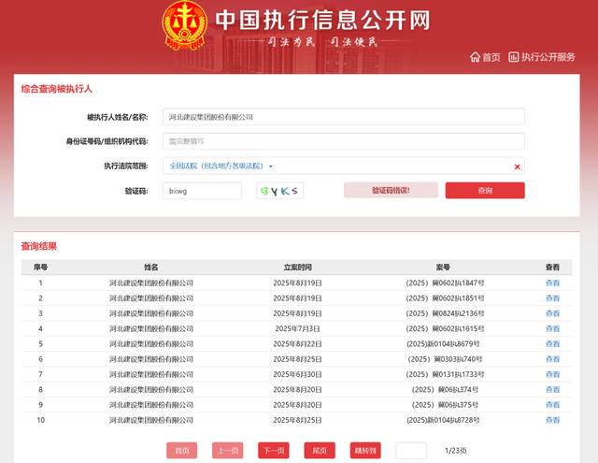Click the date 2025年6月30日 in row 7

coord(297,374)
